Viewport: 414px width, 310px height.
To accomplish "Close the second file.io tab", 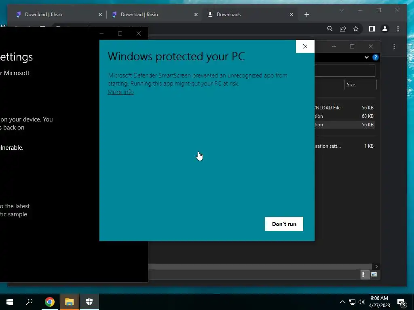I will tap(196, 15).
